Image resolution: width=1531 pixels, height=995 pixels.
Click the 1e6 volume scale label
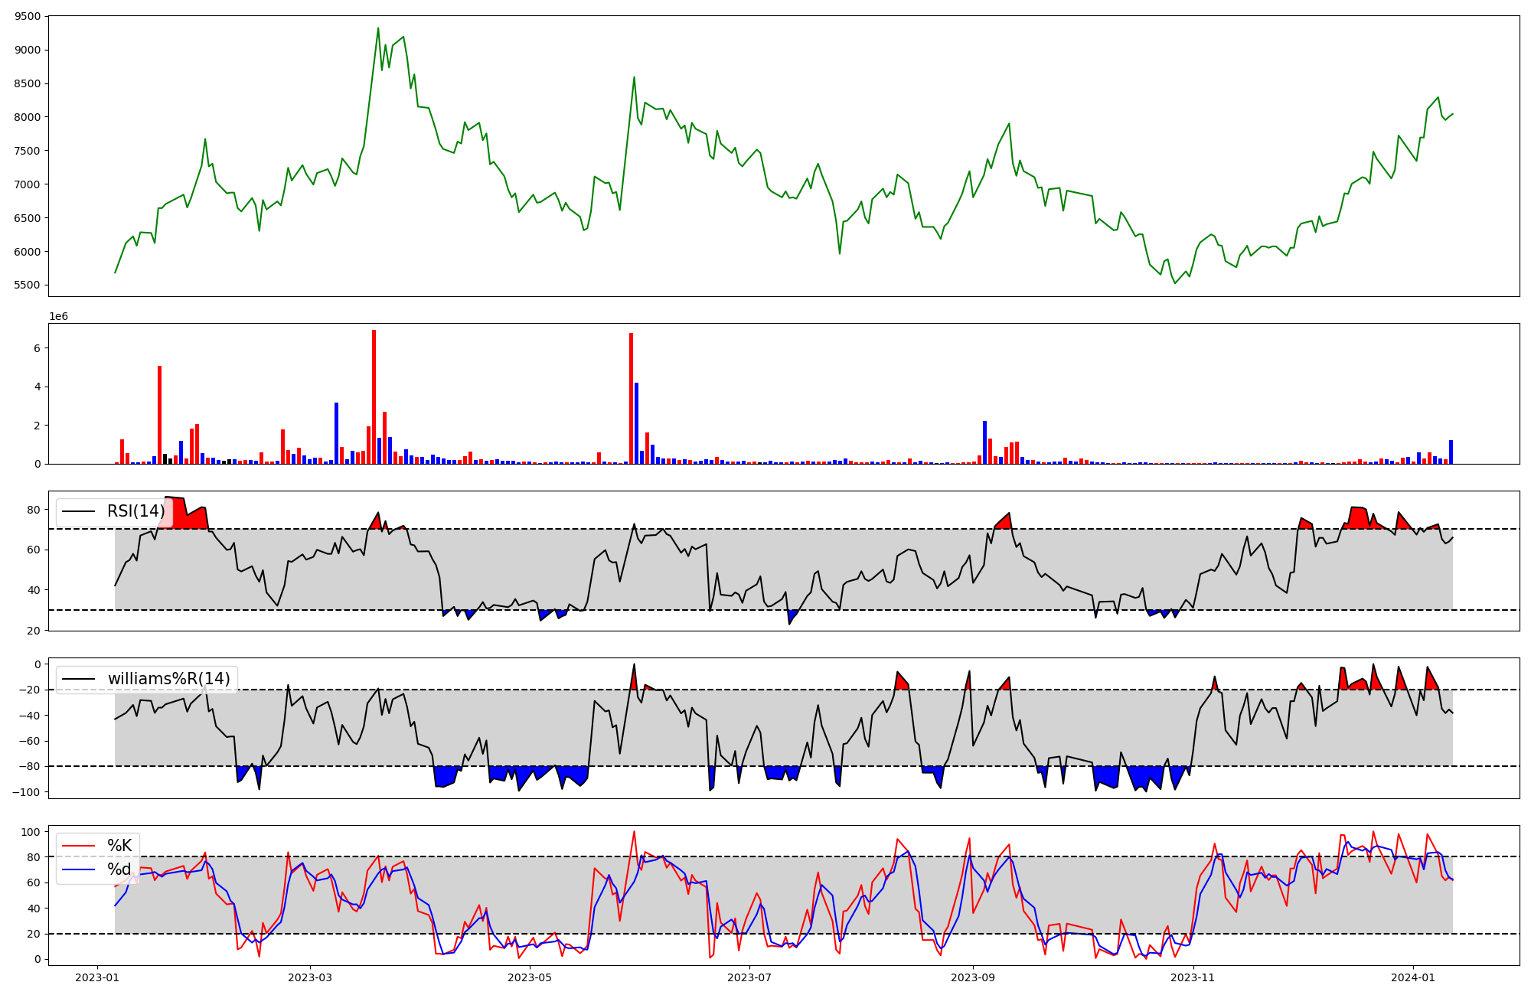tap(58, 317)
